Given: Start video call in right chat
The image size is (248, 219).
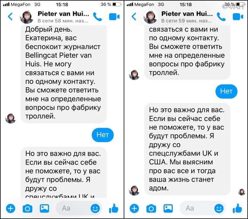Looking at the screenshot, I should coord(238,17).
